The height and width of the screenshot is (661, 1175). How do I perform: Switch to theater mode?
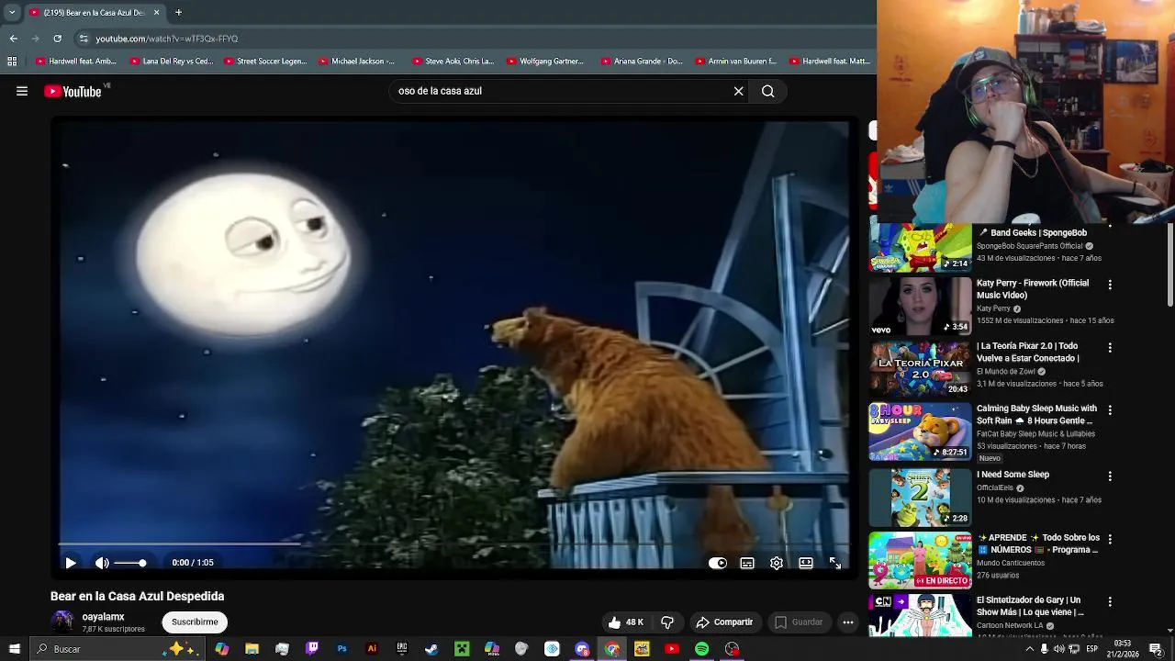806,563
